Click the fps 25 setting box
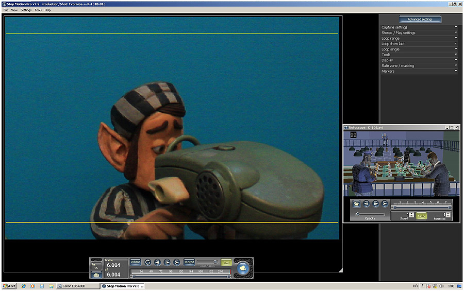 pyautogui.click(x=96, y=266)
